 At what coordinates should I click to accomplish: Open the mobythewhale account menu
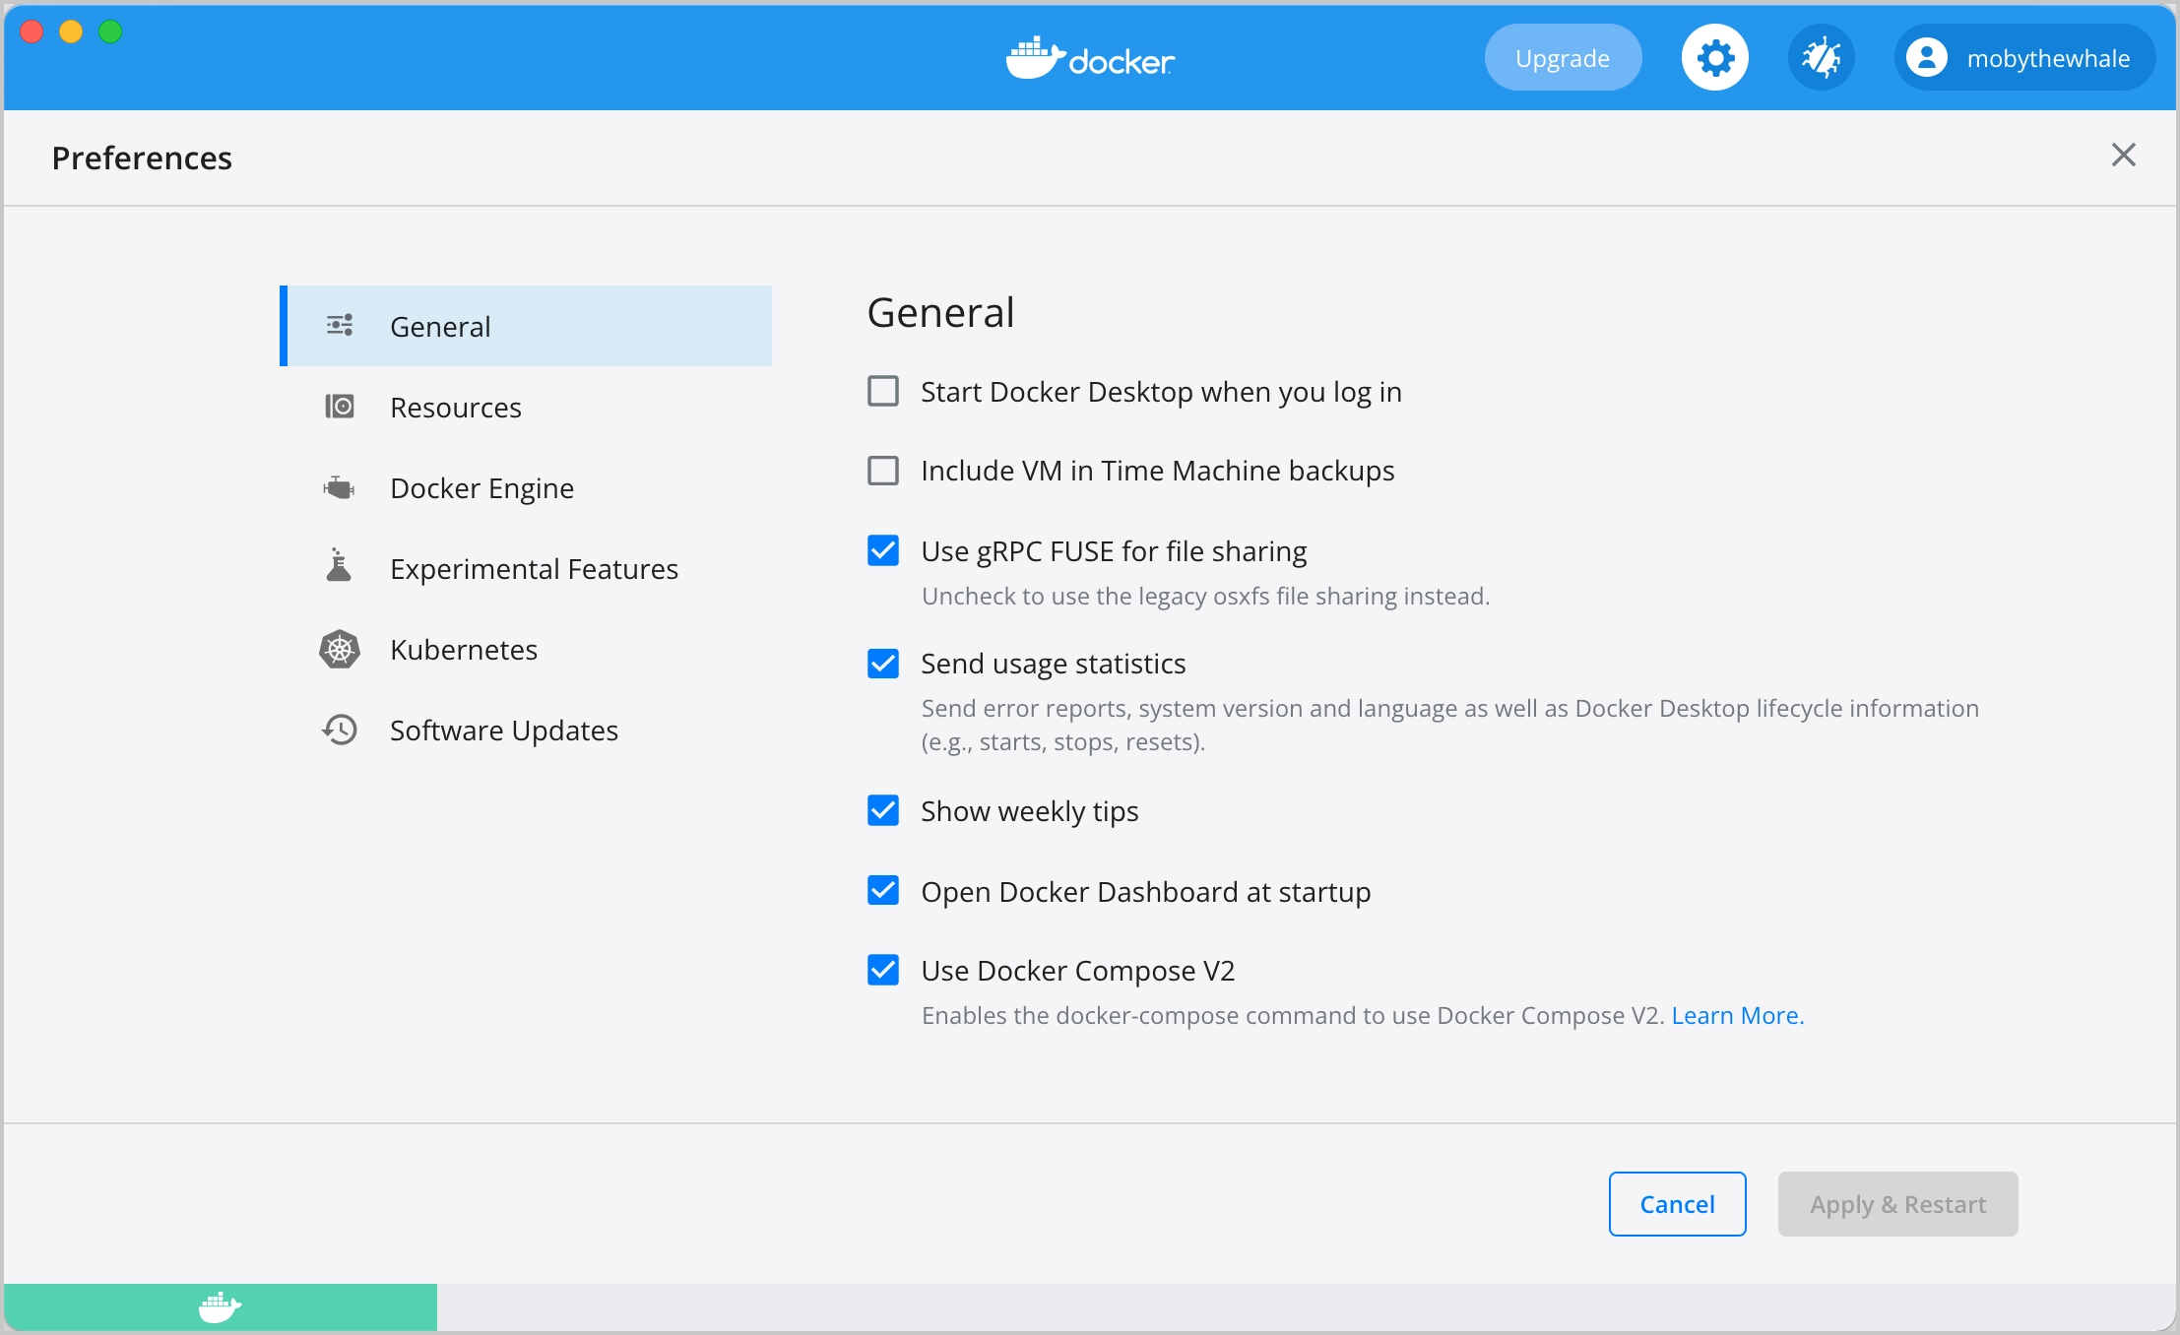pos(2024,58)
